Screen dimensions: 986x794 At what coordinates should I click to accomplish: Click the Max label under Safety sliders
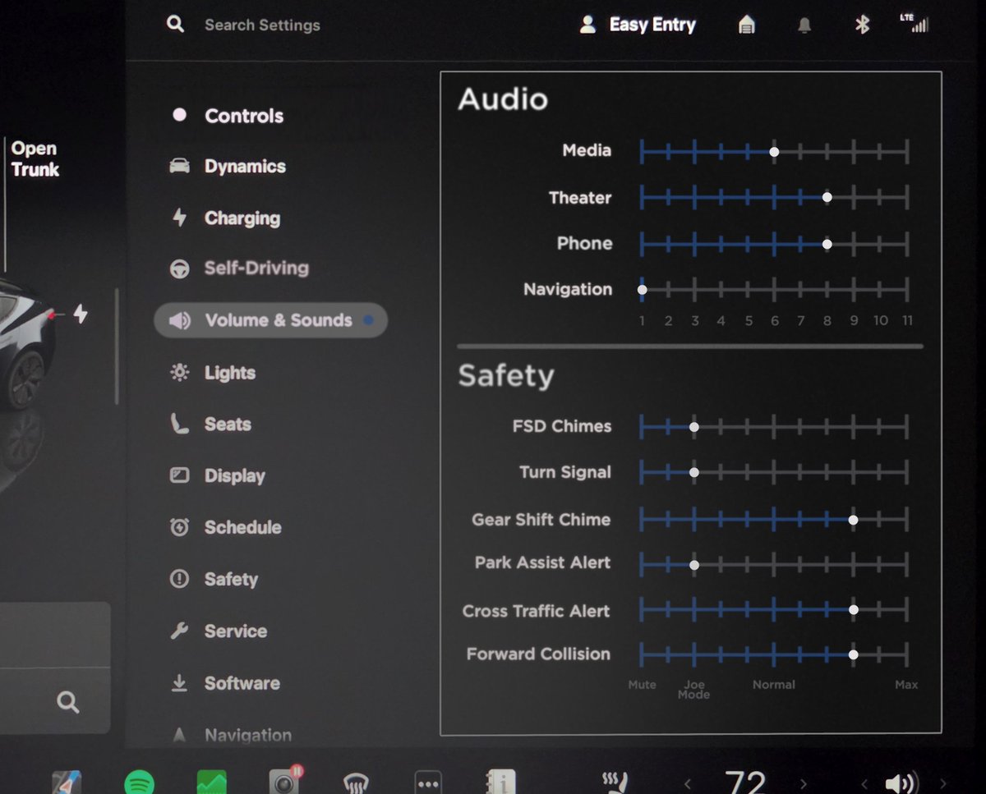tap(906, 685)
